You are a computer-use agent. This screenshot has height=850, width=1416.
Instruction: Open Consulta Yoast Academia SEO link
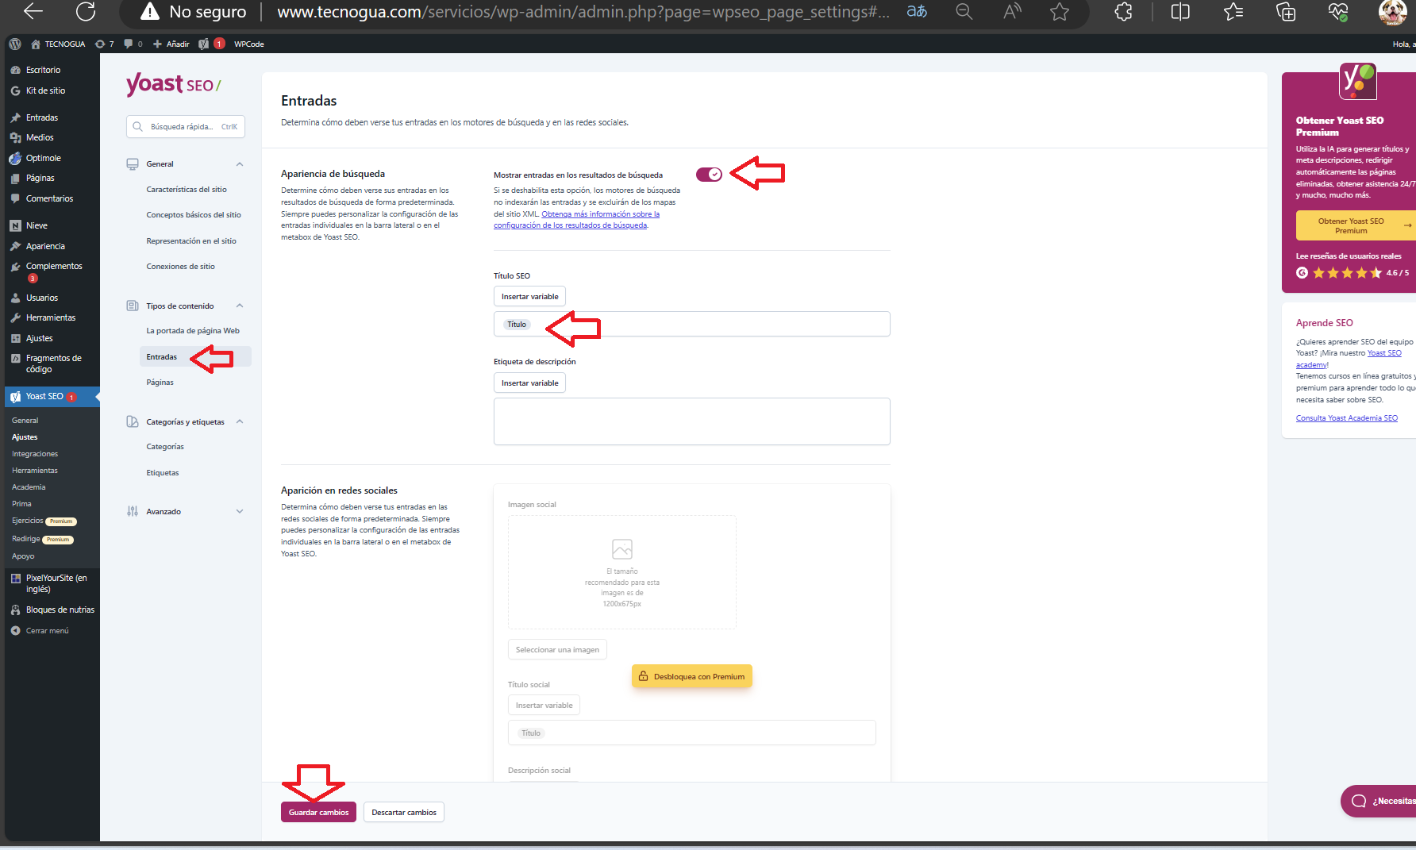(1347, 418)
